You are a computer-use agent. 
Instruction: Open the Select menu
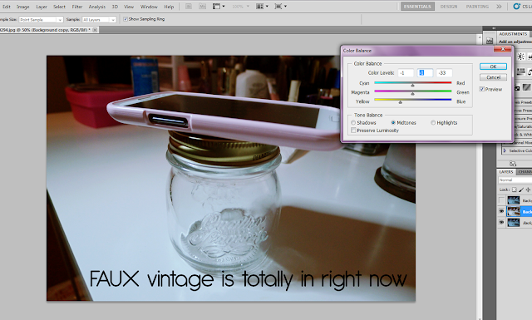point(59,7)
